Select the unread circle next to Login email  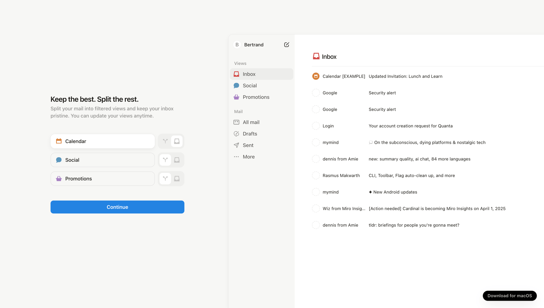click(316, 126)
